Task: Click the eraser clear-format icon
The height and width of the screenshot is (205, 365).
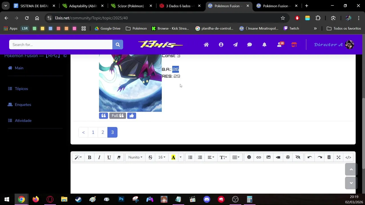Action: 119,157
